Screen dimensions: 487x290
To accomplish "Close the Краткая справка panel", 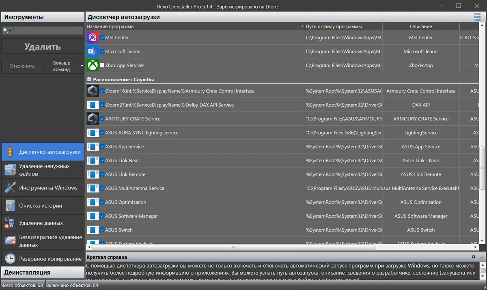I will (481, 257).
